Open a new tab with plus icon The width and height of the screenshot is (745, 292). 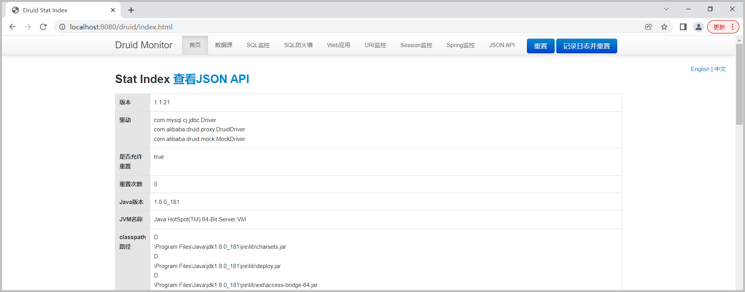click(x=131, y=10)
